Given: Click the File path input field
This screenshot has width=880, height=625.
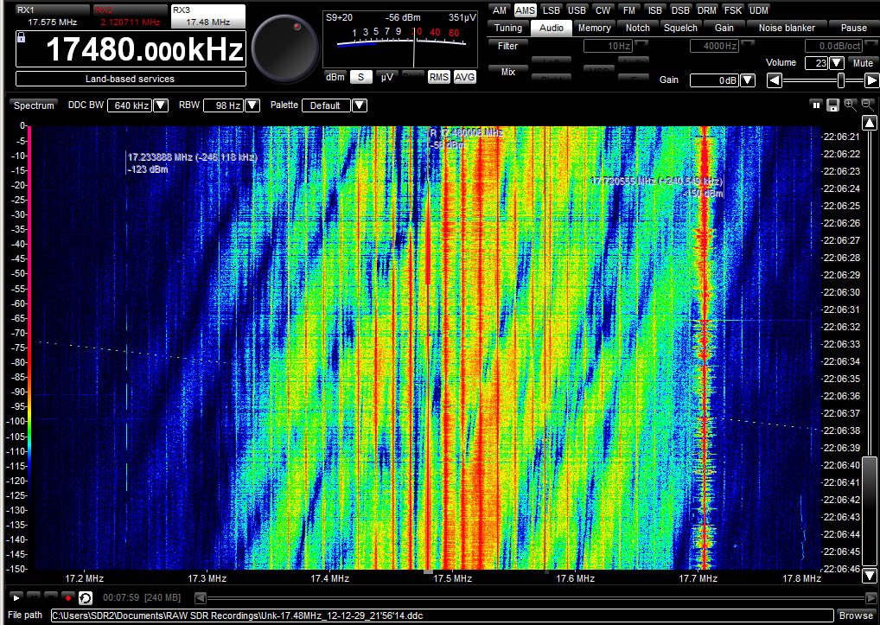Looking at the screenshot, I should click(x=442, y=615).
